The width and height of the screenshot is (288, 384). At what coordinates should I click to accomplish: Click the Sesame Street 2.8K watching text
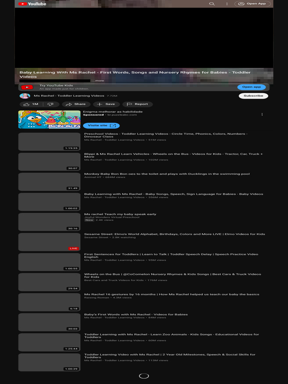click(x=110, y=237)
